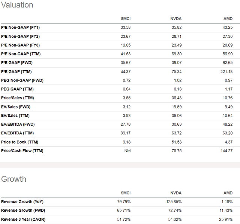Image resolution: width=240 pixels, height=224 pixels.
Task: Click the NVDA value 23.49
Action: pyautogui.click(x=177, y=45)
